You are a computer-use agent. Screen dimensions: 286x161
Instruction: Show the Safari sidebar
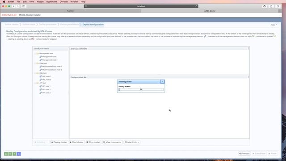(x=24, y=6)
